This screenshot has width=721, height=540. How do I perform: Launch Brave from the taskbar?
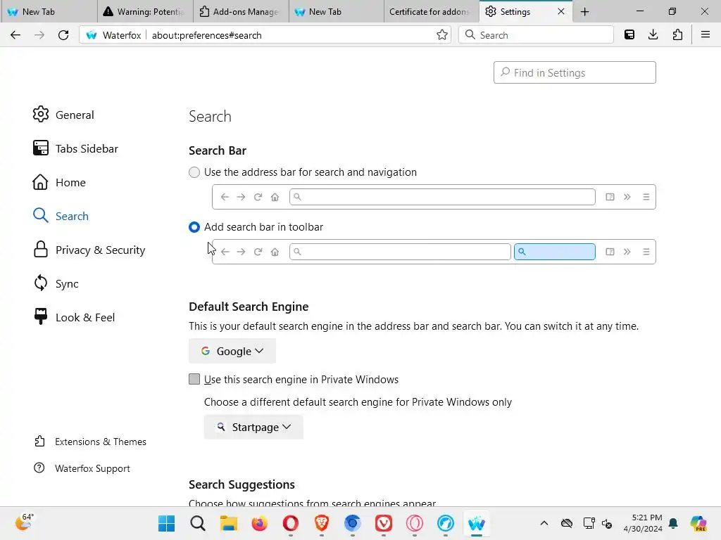tap(321, 523)
